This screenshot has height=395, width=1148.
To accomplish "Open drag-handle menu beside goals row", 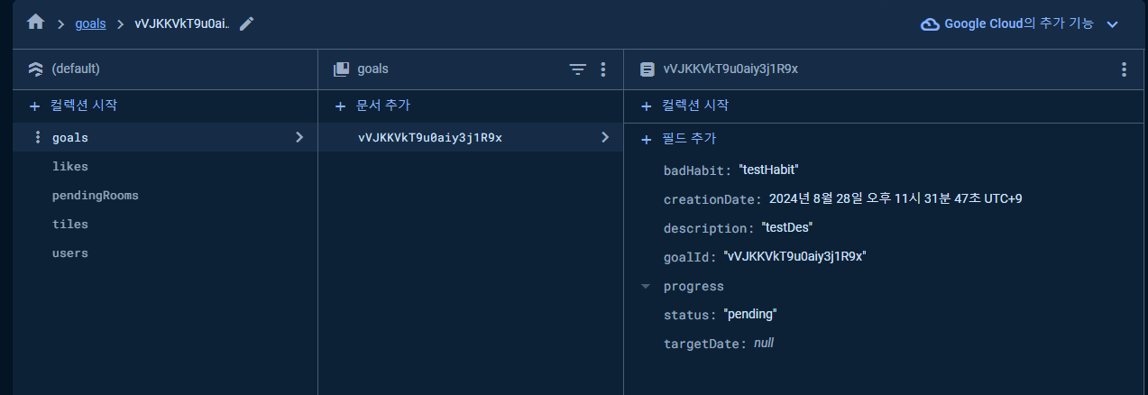I will pyautogui.click(x=37, y=137).
